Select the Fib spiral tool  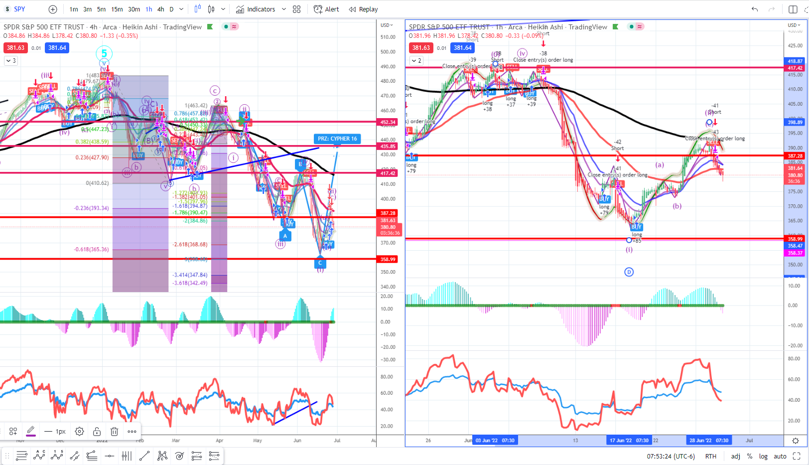click(x=179, y=456)
